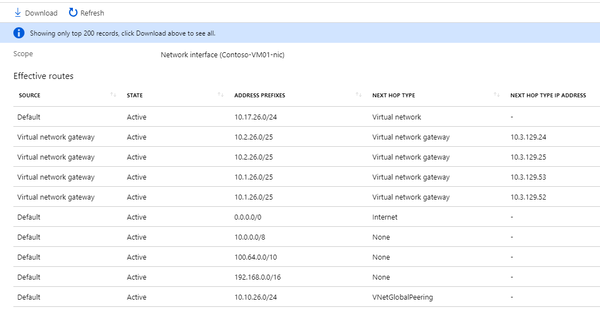Click the SOURCE column header
The image size is (600, 318).
[x=29, y=96]
